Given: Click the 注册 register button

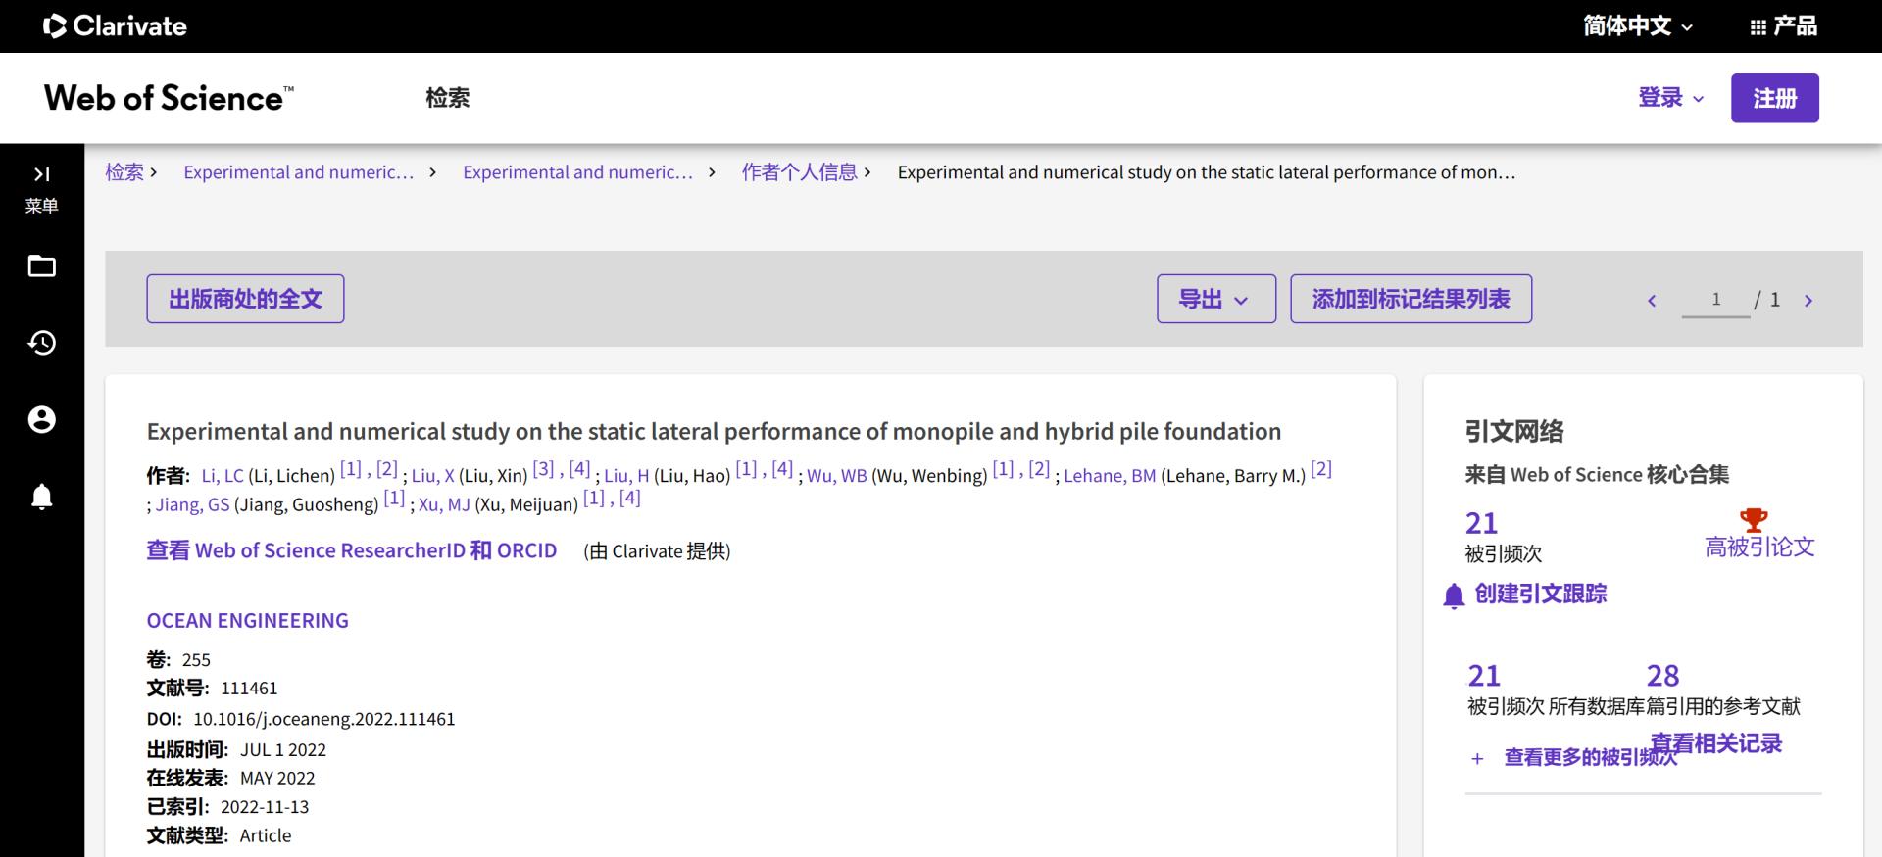Looking at the screenshot, I should 1774,98.
